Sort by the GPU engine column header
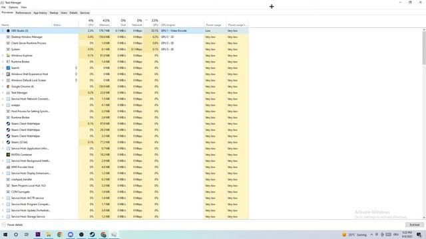The image size is (426, 239). tap(182, 23)
